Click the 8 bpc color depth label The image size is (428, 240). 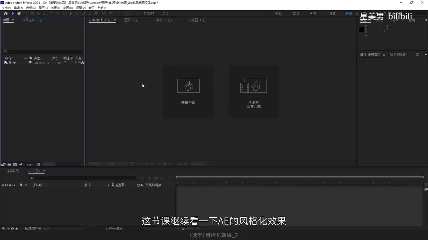coord(29,165)
